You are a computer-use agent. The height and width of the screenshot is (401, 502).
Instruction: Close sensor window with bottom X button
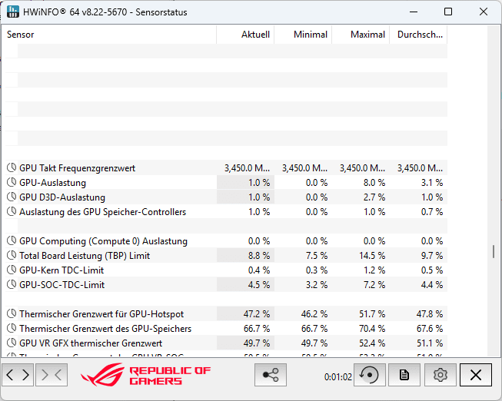pyautogui.click(x=476, y=375)
